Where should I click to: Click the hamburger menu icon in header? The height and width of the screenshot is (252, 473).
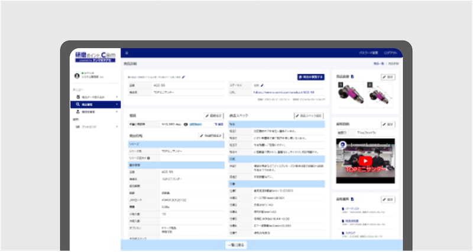click(x=127, y=53)
